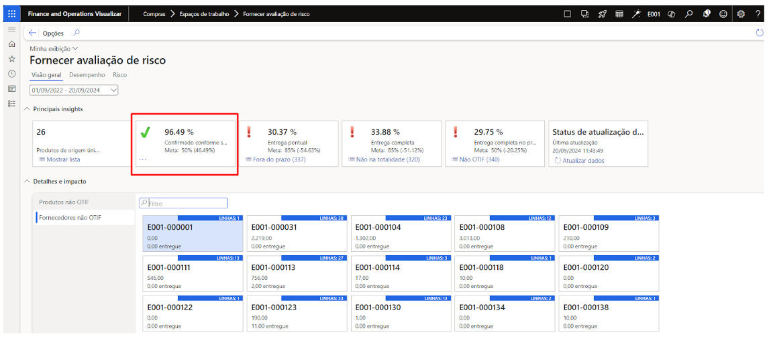The height and width of the screenshot is (341, 769).
Task: Switch to the Desempenho tab
Action: click(x=87, y=75)
